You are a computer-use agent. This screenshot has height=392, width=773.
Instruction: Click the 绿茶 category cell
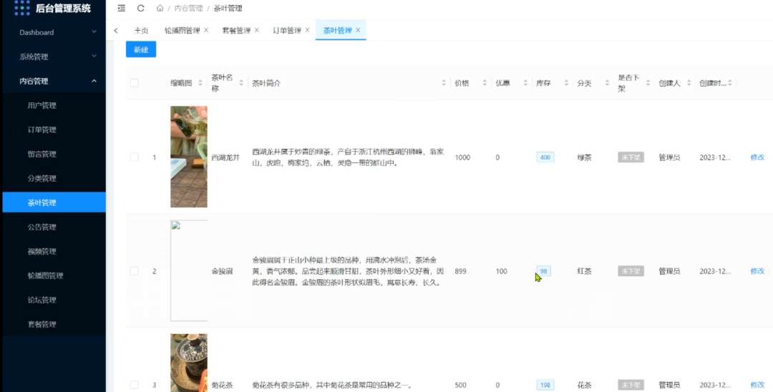pos(584,157)
